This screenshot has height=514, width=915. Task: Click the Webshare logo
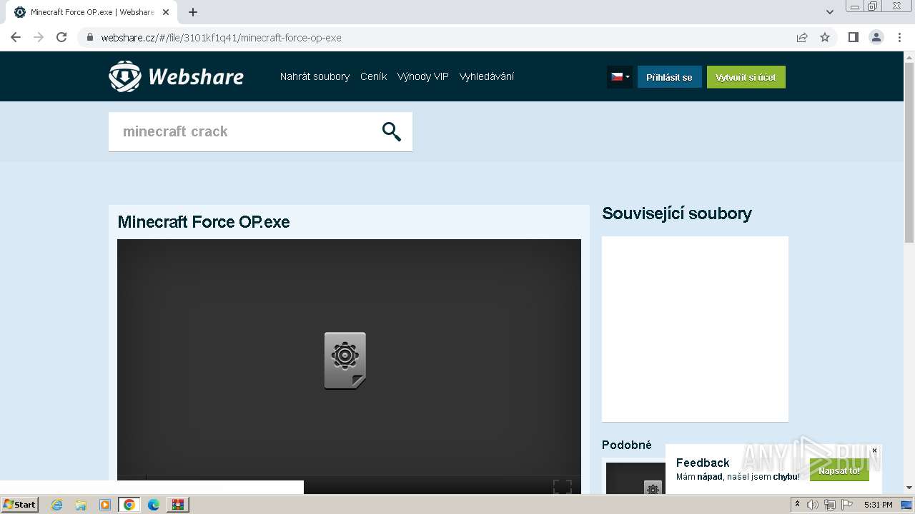tap(176, 76)
